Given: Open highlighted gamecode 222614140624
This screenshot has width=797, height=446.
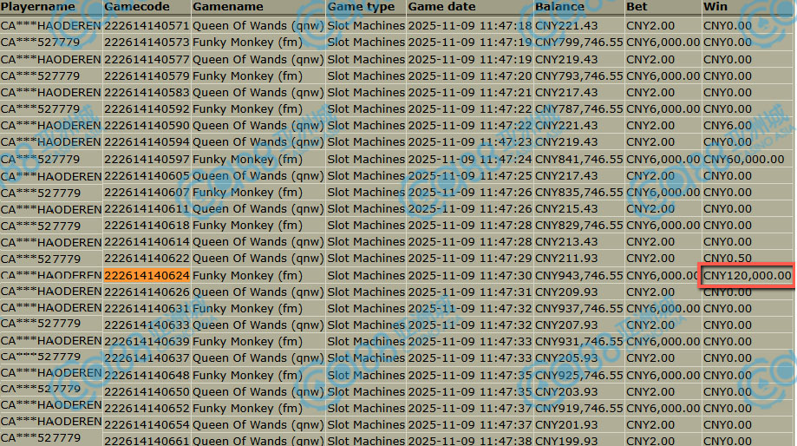Looking at the screenshot, I should [147, 276].
